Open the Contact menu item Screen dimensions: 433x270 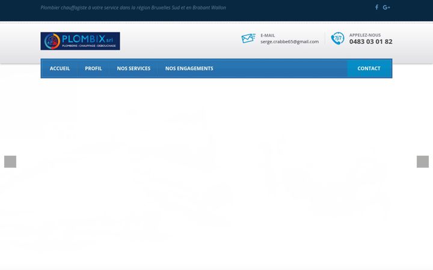point(369,68)
